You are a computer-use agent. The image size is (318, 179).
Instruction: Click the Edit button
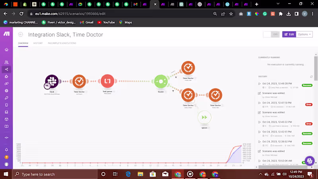289,34
